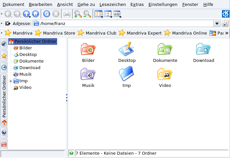Screen dimensions: 230x158
Task: Open the History clock sidebar tab
Action: (x=4, y=67)
